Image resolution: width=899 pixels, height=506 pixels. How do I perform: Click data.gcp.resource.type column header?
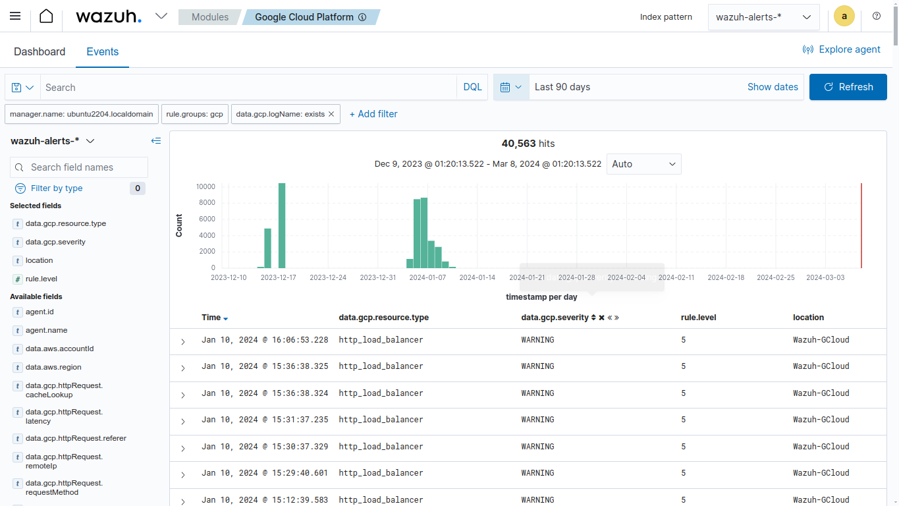click(x=383, y=318)
